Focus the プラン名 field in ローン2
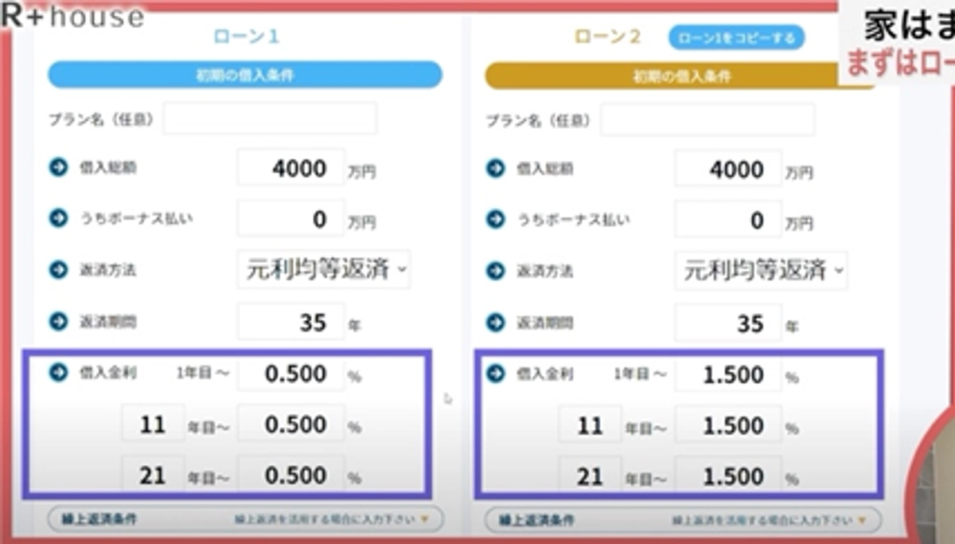Image resolution: width=955 pixels, height=544 pixels. [707, 120]
